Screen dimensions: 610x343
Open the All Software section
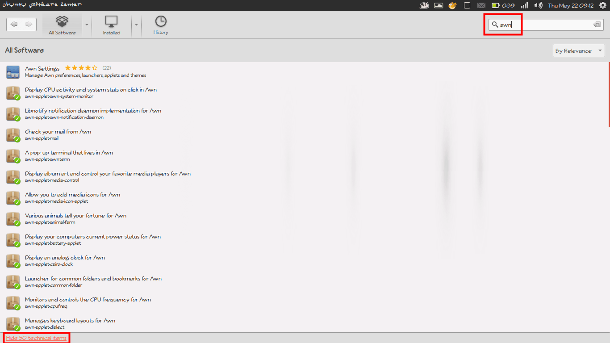coord(62,25)
